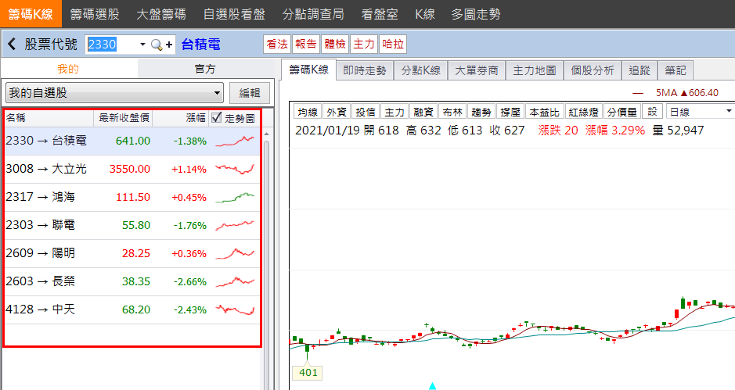Open the 看盤室 menu

tap(380, 14)
